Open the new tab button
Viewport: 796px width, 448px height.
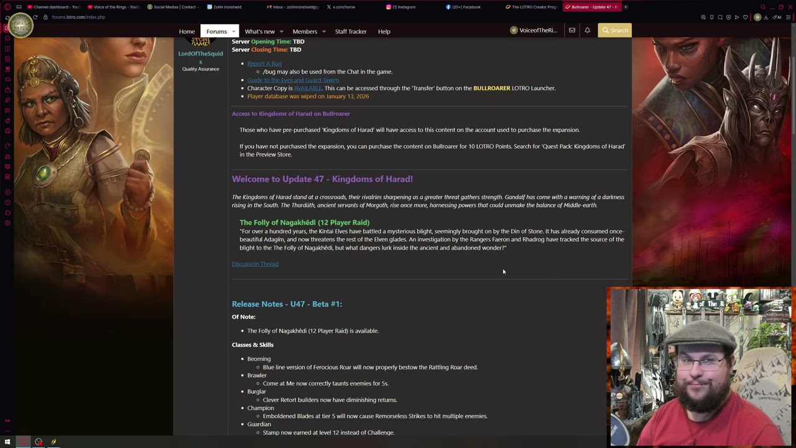[x=626, y=7]
